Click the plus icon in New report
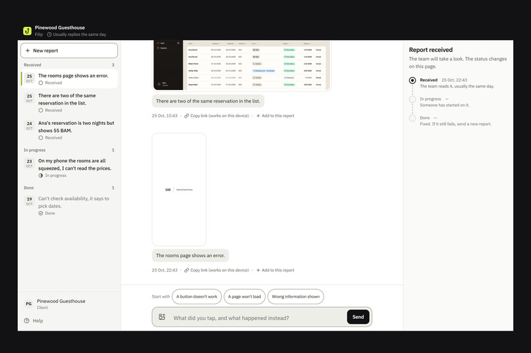The width and height of the screenshot is (531, 353). coord(28,51)
